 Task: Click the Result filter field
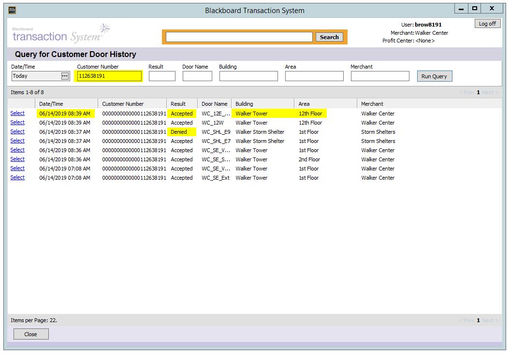[162, 76]
